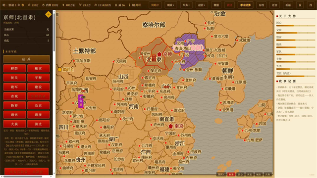The image size is (317, 178).
Task: Click the left panel vertical scrollbar
Action: [54, 32]
